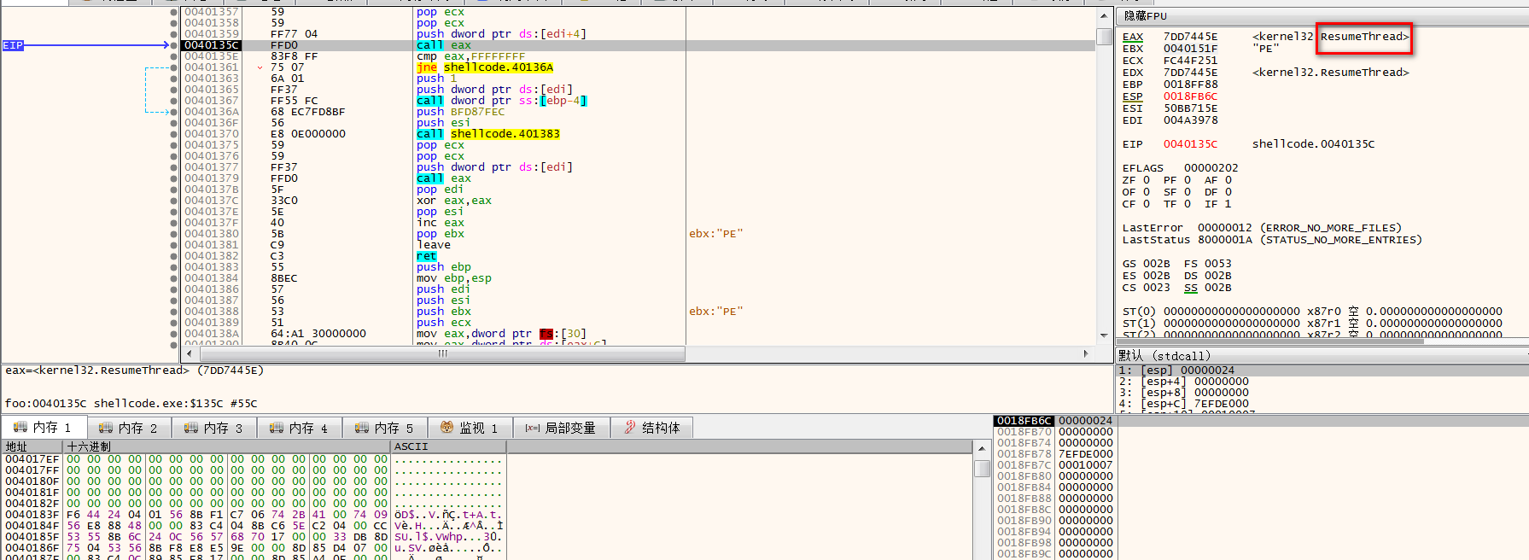Toggle the IF flag value
Image resolution: width=1529 pixels, height=560 pixels.
[1228, 204]
